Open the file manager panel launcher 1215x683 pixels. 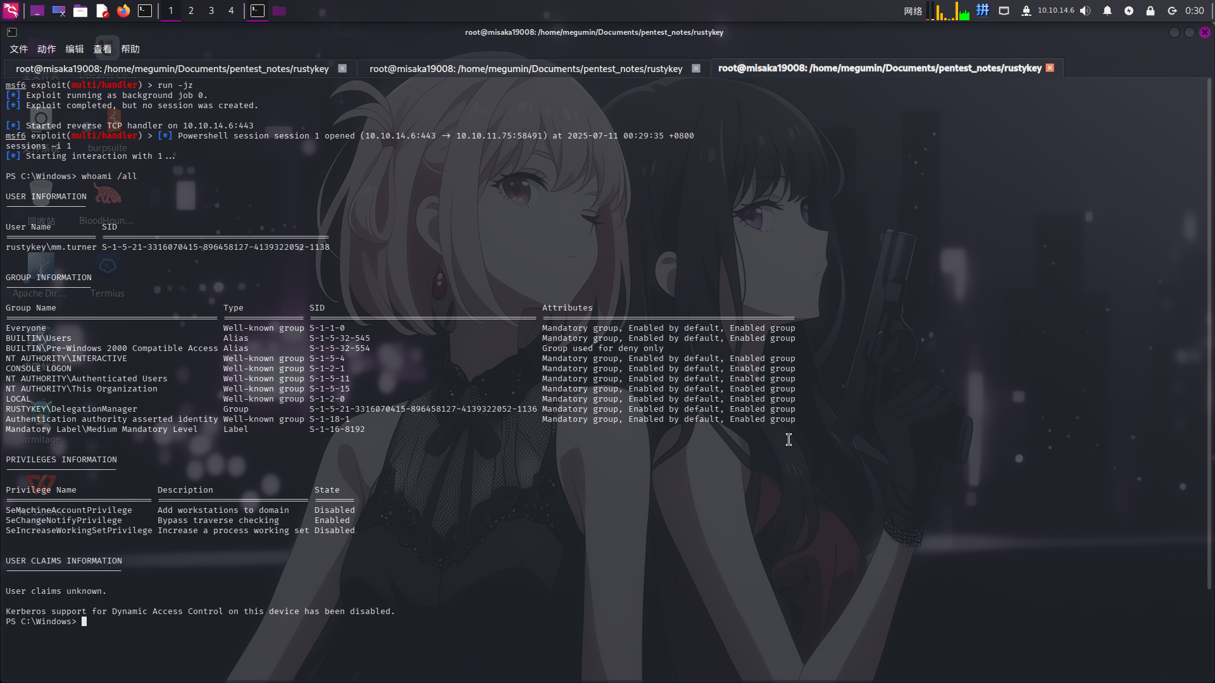pyautogui.click(x=80, y=11)
